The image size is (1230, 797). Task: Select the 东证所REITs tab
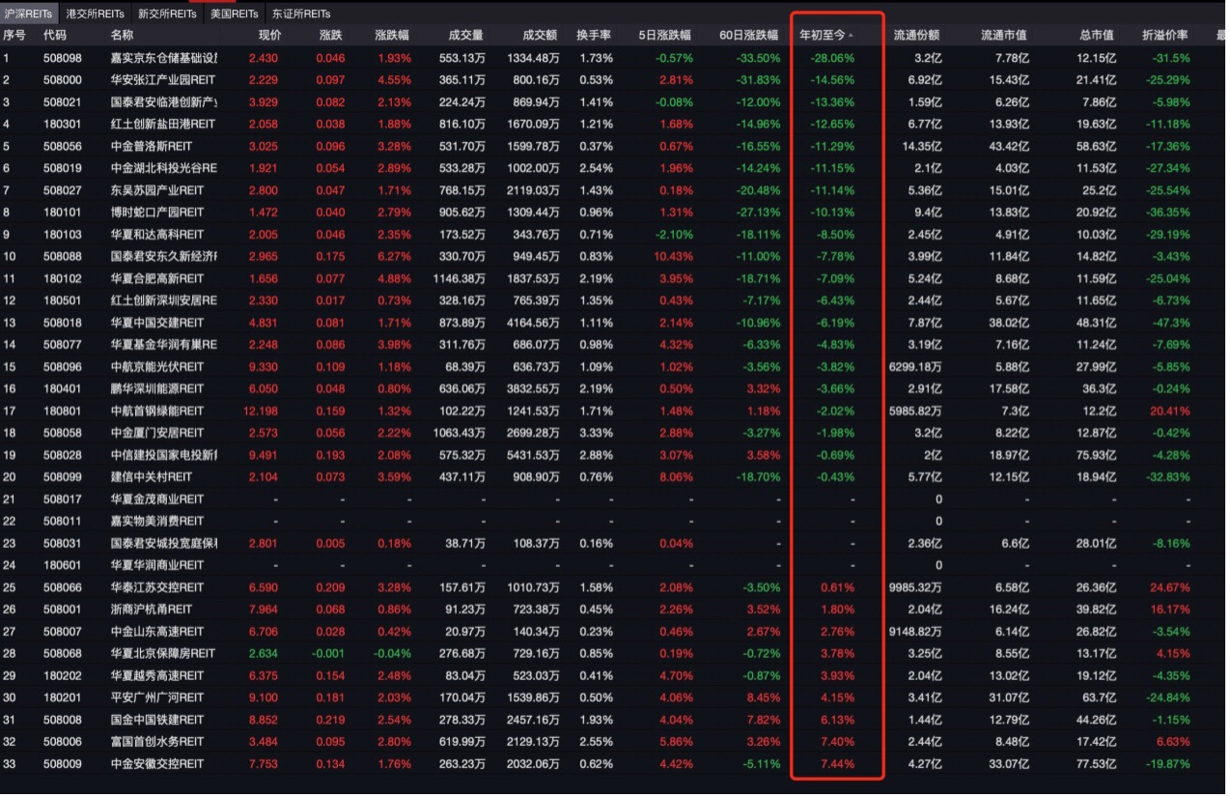click(300, 14)
